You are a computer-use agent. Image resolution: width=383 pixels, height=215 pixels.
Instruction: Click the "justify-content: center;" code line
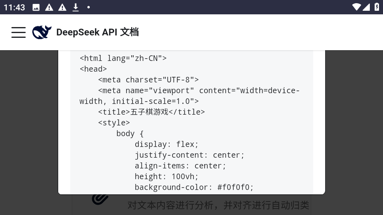tap(189, 155)
